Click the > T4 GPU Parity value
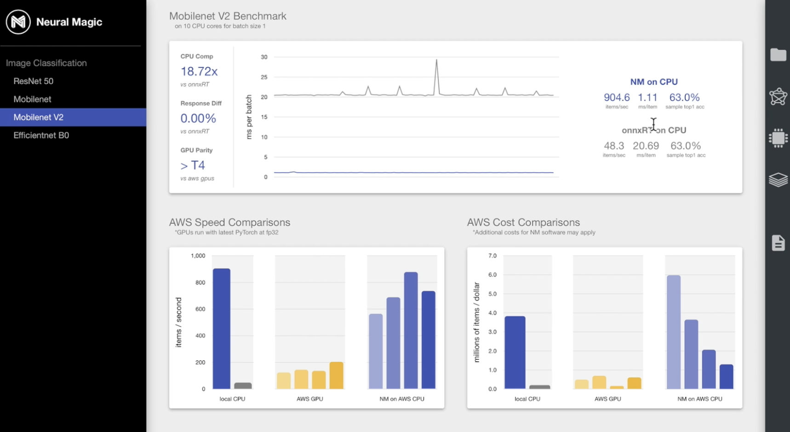The image size is (790, 432). [193, 165]
